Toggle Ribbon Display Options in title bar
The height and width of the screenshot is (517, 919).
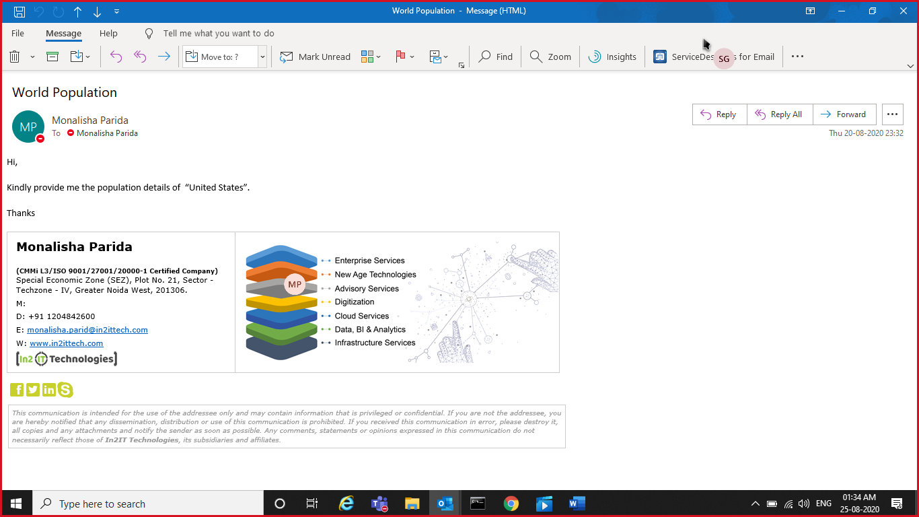coord(811,11)
